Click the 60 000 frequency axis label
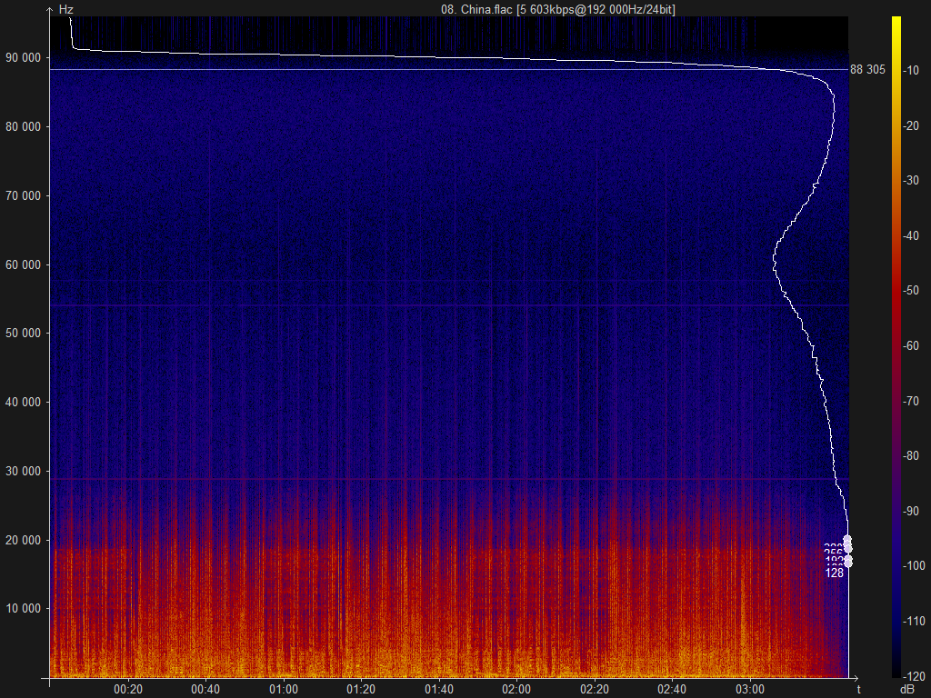This screenshot has height=698, width=931. [x=24, y=264]
